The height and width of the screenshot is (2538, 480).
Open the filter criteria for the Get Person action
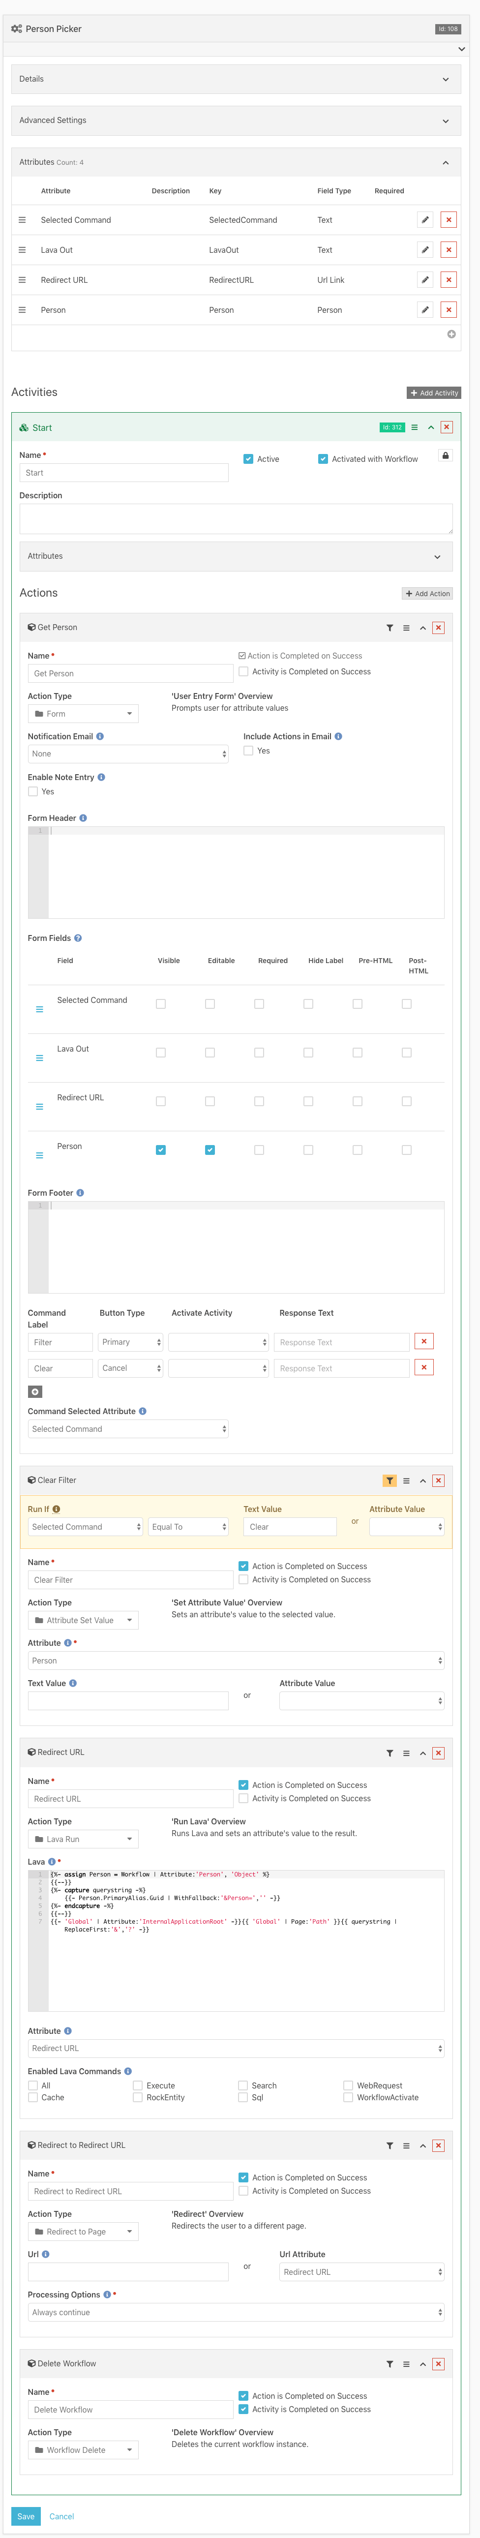tap(390, 628)
